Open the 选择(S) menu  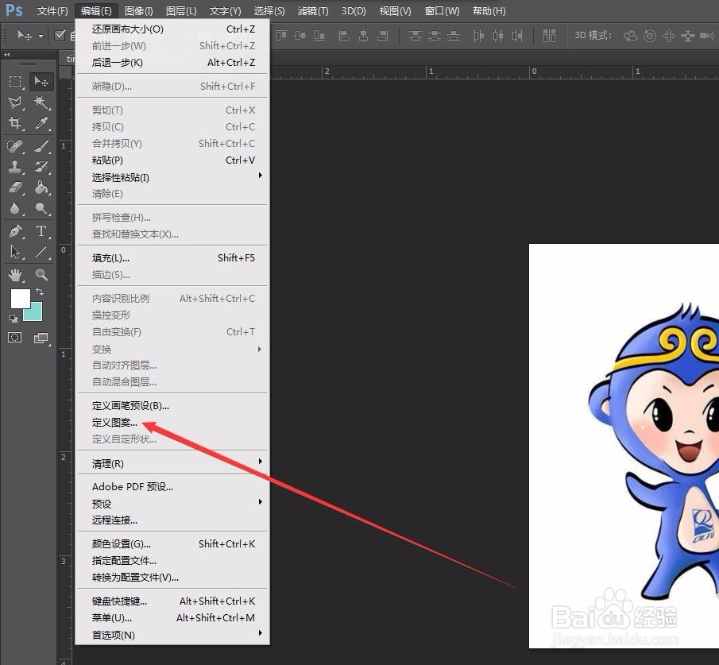[269, 10]
